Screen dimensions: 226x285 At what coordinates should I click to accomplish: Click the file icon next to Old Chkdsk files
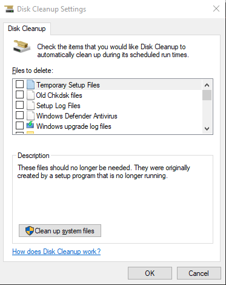pos(30,95)
